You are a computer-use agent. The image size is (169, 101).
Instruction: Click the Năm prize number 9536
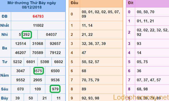tap(55, 80)
